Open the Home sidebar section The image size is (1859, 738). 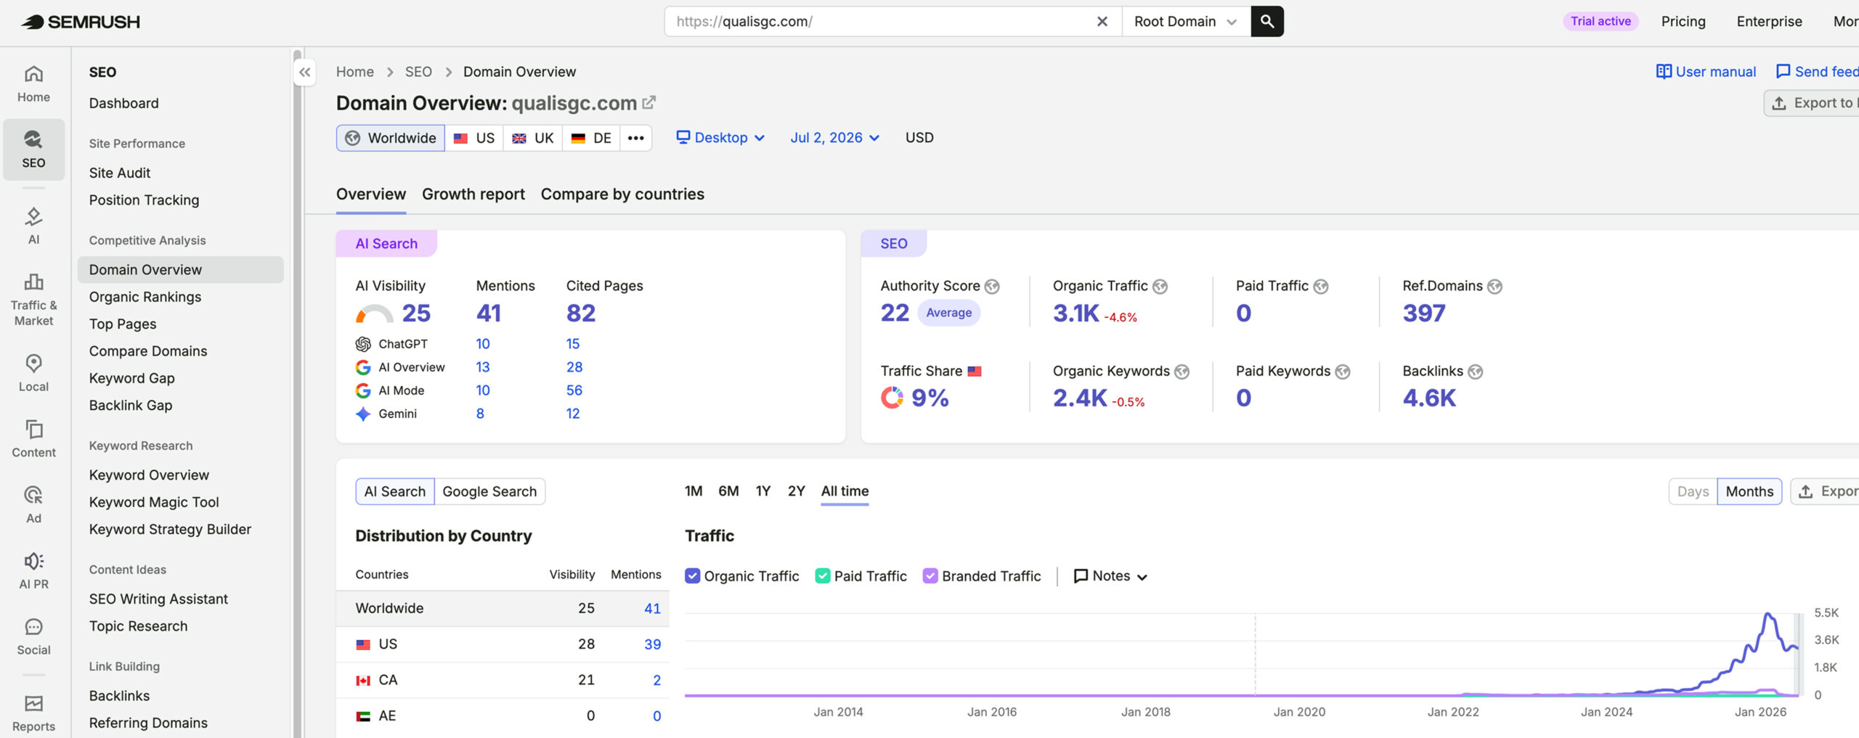point(33,84)
